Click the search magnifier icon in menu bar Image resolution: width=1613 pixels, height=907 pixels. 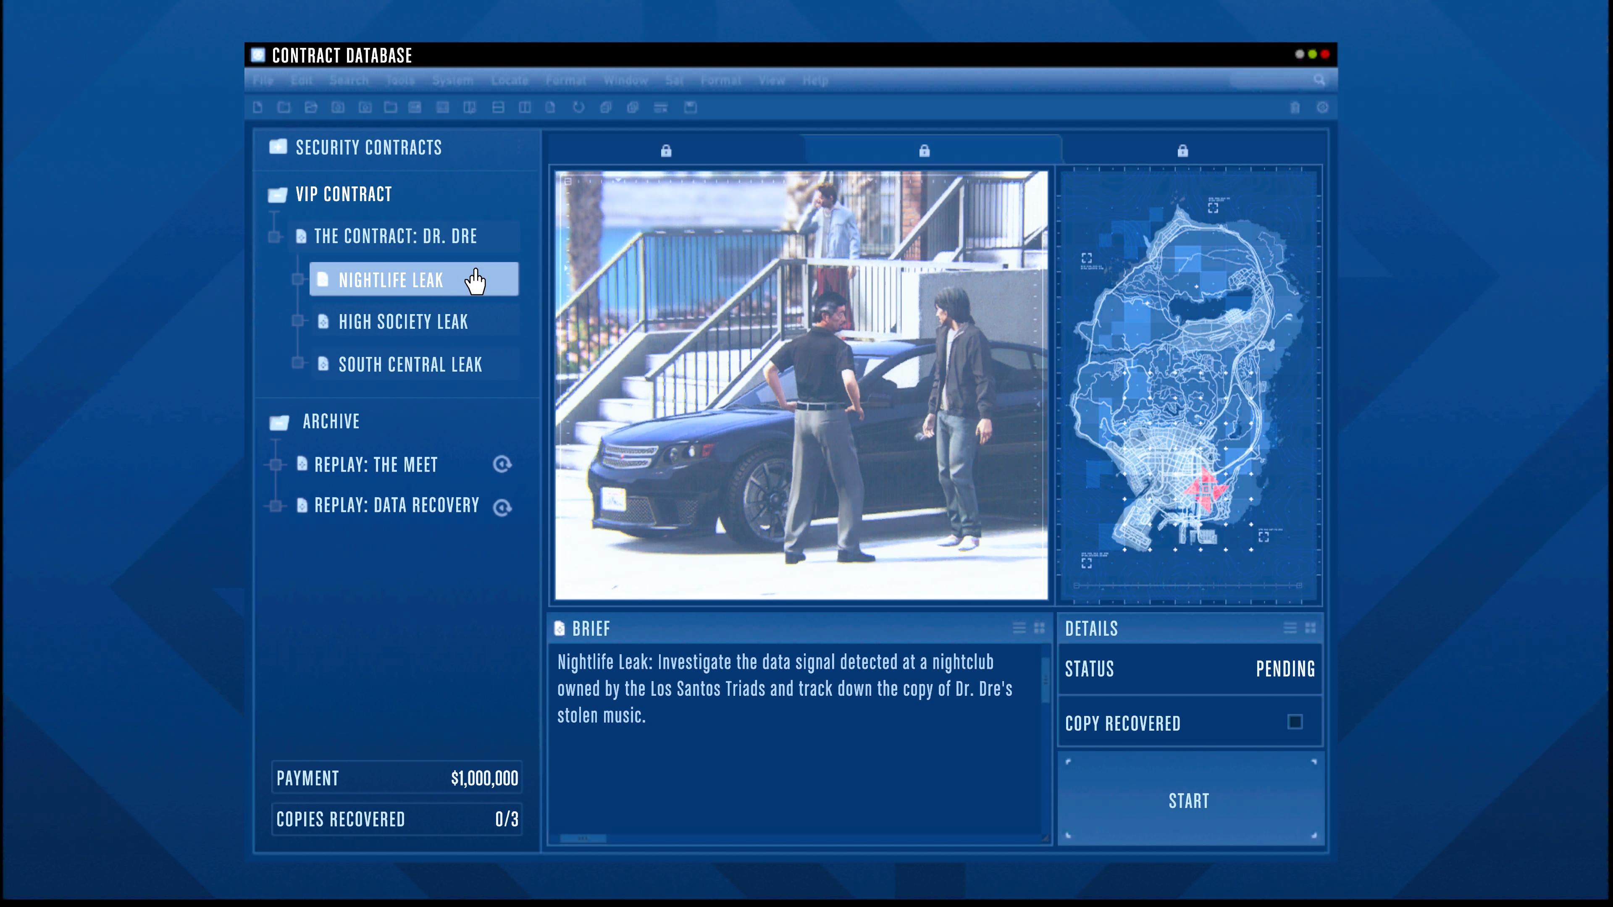pyautogui.click(x=1319, y=80)
